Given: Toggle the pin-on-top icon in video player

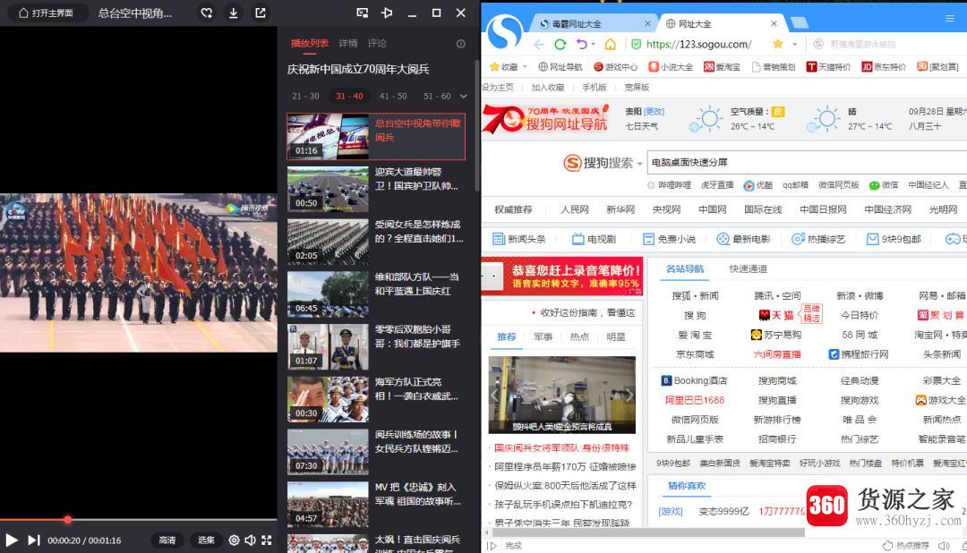Looking at the screenshot, I should pos(387,13).
